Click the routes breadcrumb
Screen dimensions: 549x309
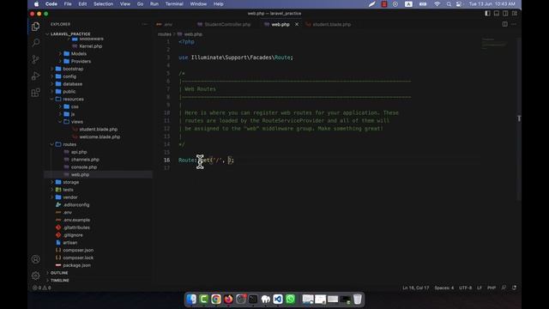[x=164, y=34]
